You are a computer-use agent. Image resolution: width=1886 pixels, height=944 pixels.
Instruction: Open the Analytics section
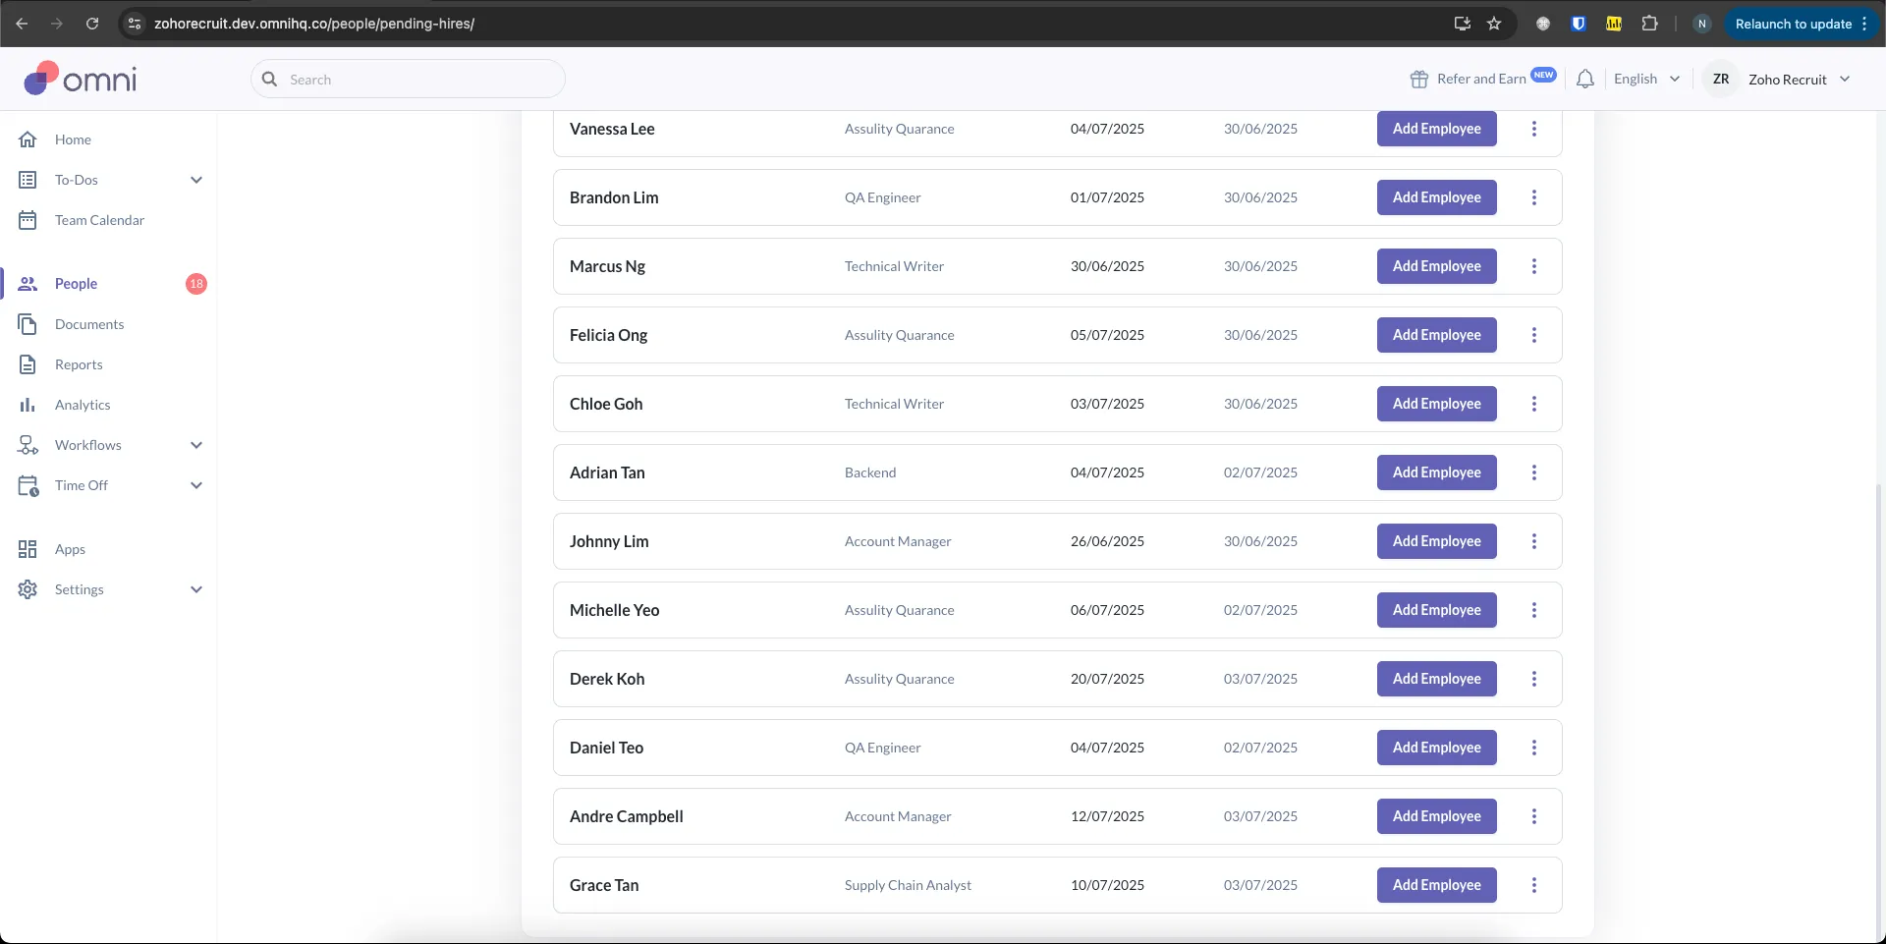pyautogui.click(x=83, y=405)
